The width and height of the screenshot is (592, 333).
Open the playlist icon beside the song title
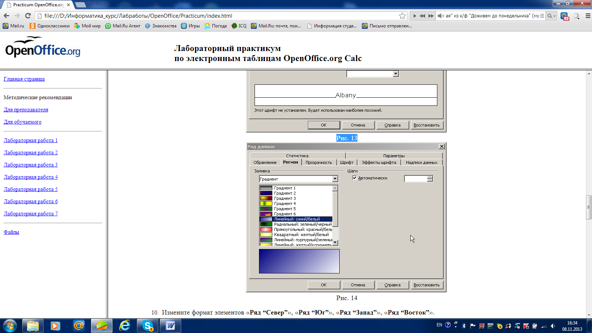542,16
